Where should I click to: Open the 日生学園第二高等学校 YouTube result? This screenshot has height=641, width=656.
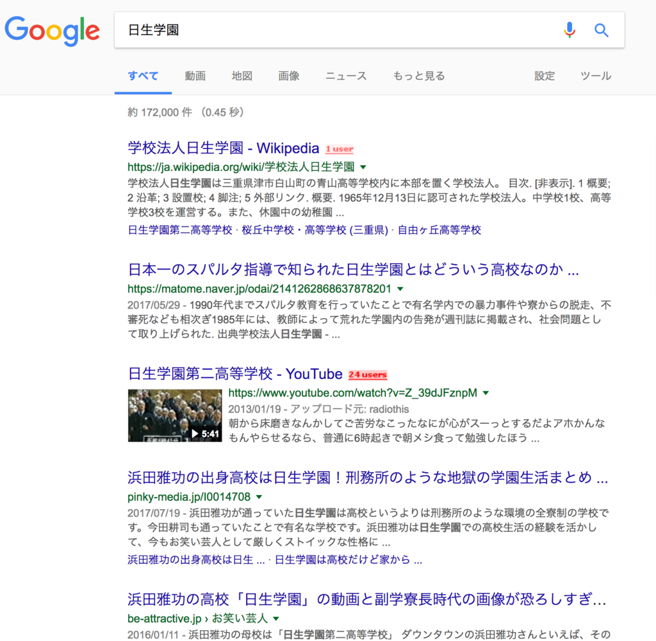tap(234, 374)
